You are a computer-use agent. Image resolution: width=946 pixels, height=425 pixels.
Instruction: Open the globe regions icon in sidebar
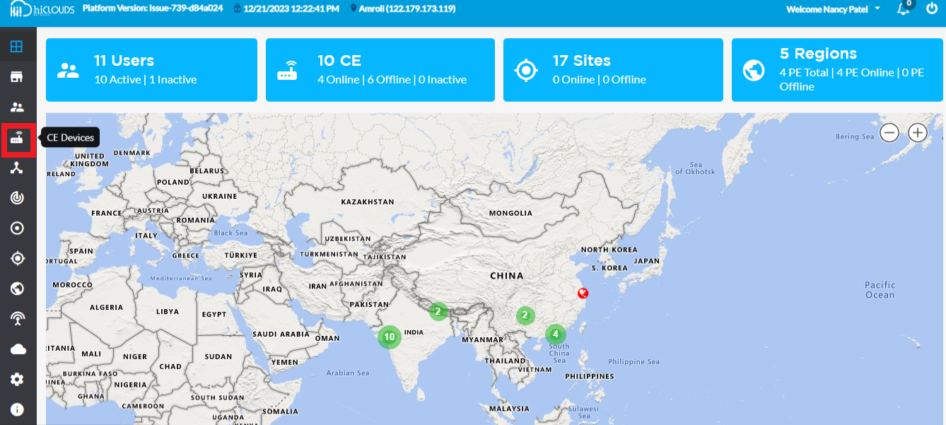17,289
